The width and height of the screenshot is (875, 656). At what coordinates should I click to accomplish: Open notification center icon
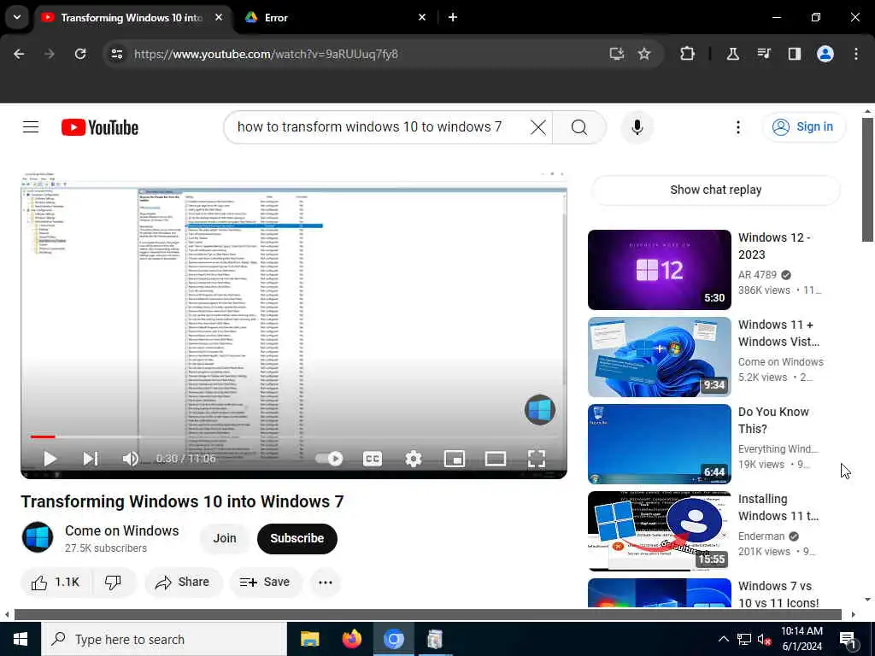point(848,640)
